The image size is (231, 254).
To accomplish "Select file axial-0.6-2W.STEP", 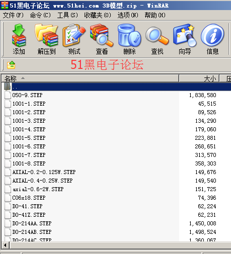I will pos(38,189).
